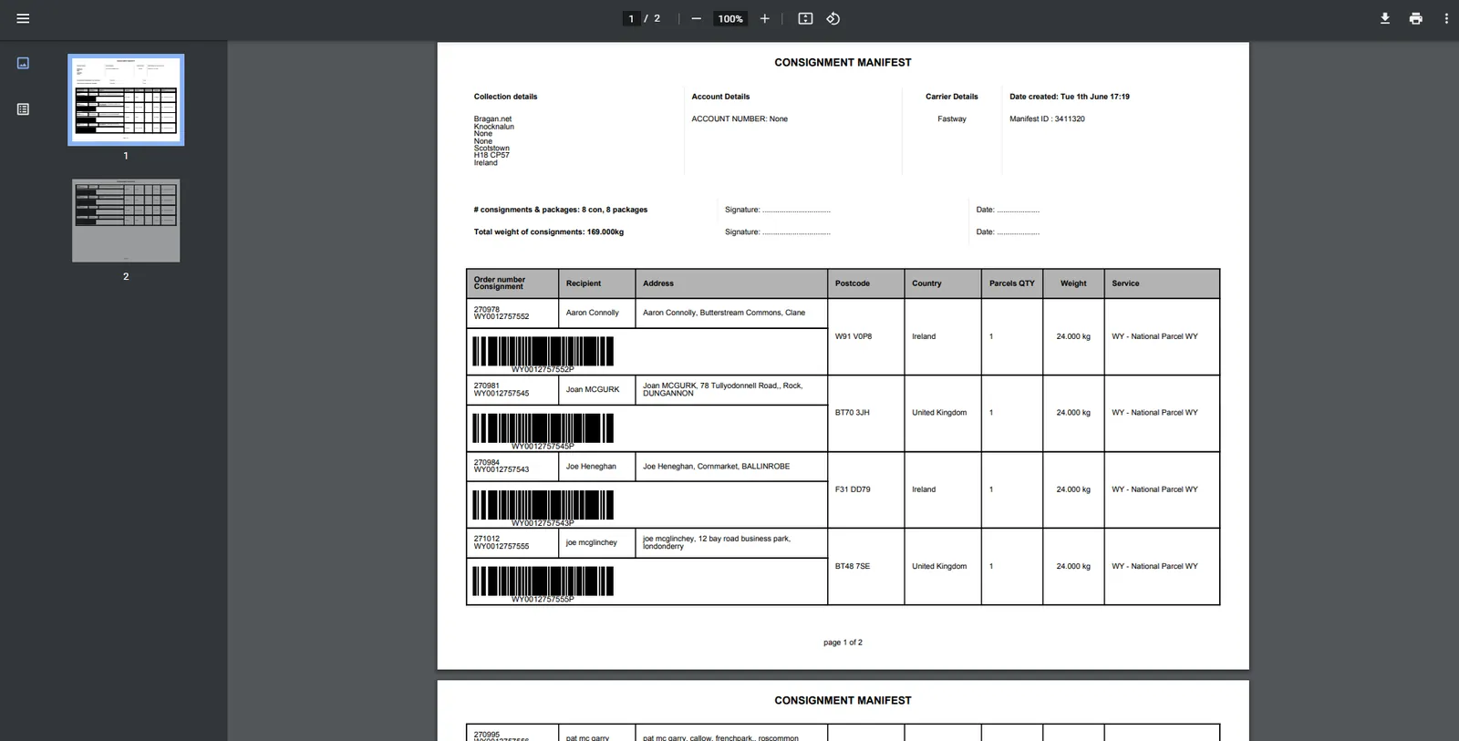The image size is (1459, 741).
Task: Open page 1 thumbnail
Action: tap(126, 99)
